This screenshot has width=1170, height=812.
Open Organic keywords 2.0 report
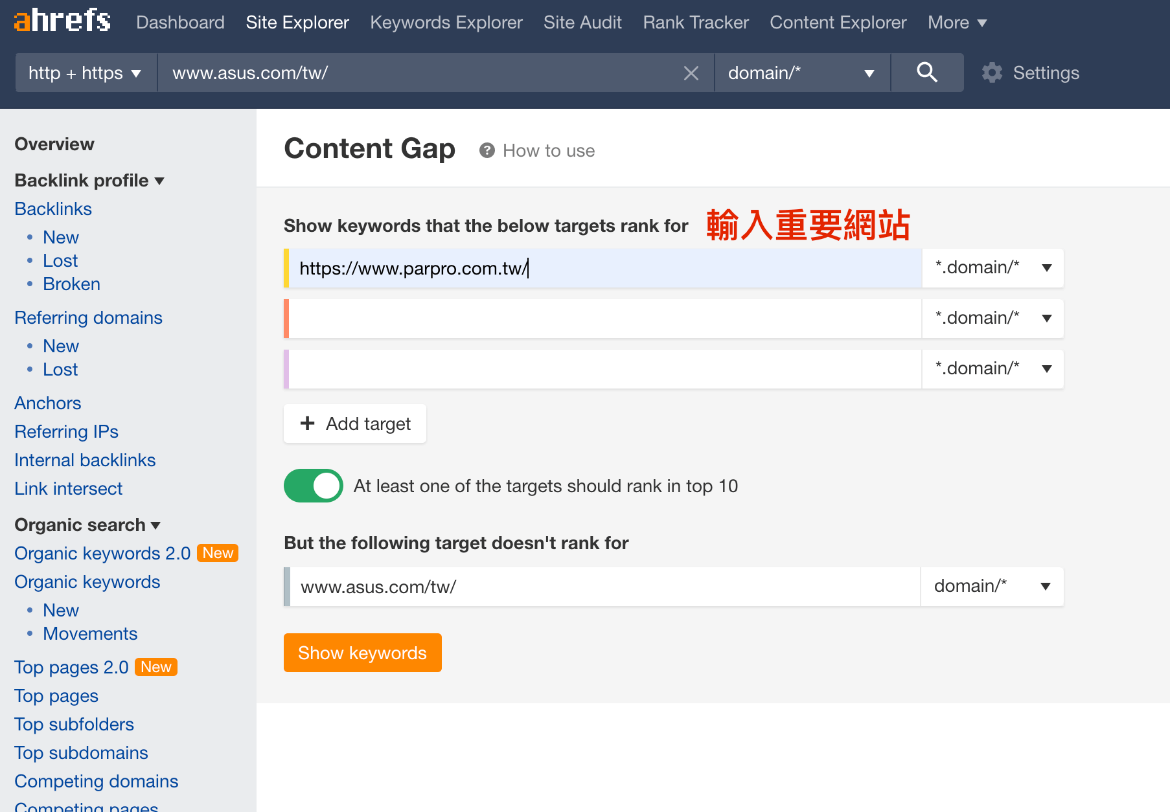click(x=102, y=553)
